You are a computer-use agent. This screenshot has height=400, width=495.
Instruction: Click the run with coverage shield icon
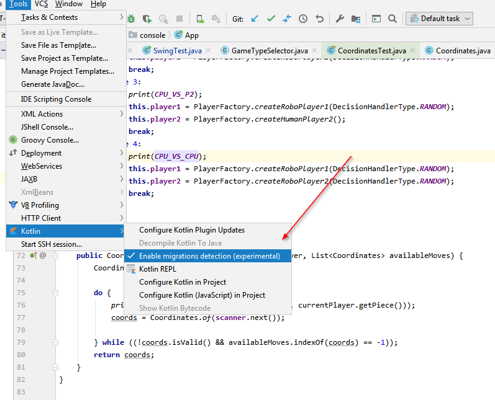tap(147, 19)
